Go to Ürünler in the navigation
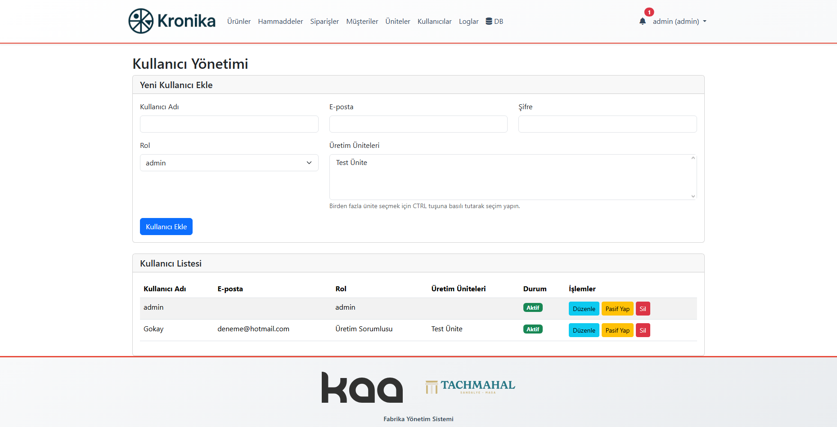Screen dimensions: 837x427 coord(238,21)
